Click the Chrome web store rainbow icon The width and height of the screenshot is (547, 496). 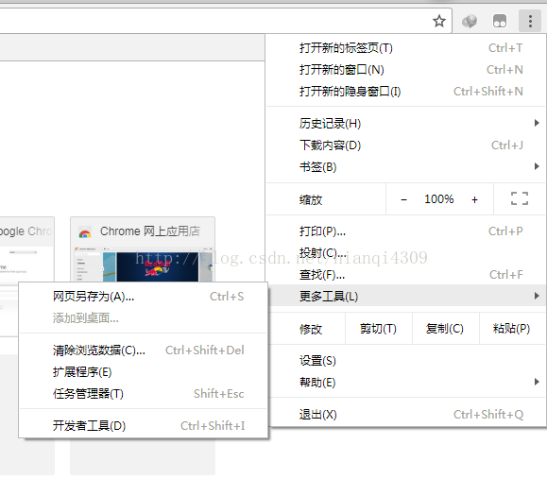[x=85, y=232]
